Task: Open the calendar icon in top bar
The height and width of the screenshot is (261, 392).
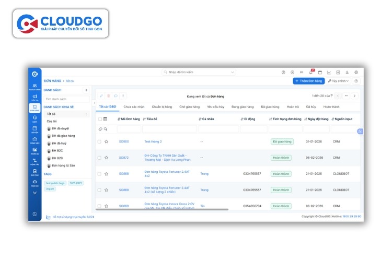Action: [x=320, y=72]
